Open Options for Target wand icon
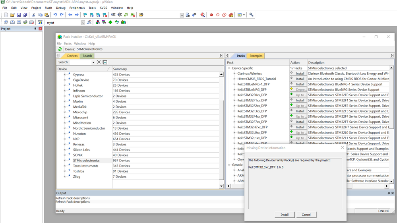This screenshot has height=223, width=397. coord(89,23)
